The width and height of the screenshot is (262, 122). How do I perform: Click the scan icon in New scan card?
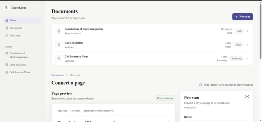[247, 96]
